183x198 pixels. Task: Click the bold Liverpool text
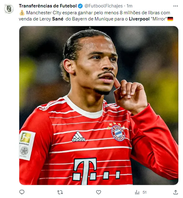tap(139, 19)
